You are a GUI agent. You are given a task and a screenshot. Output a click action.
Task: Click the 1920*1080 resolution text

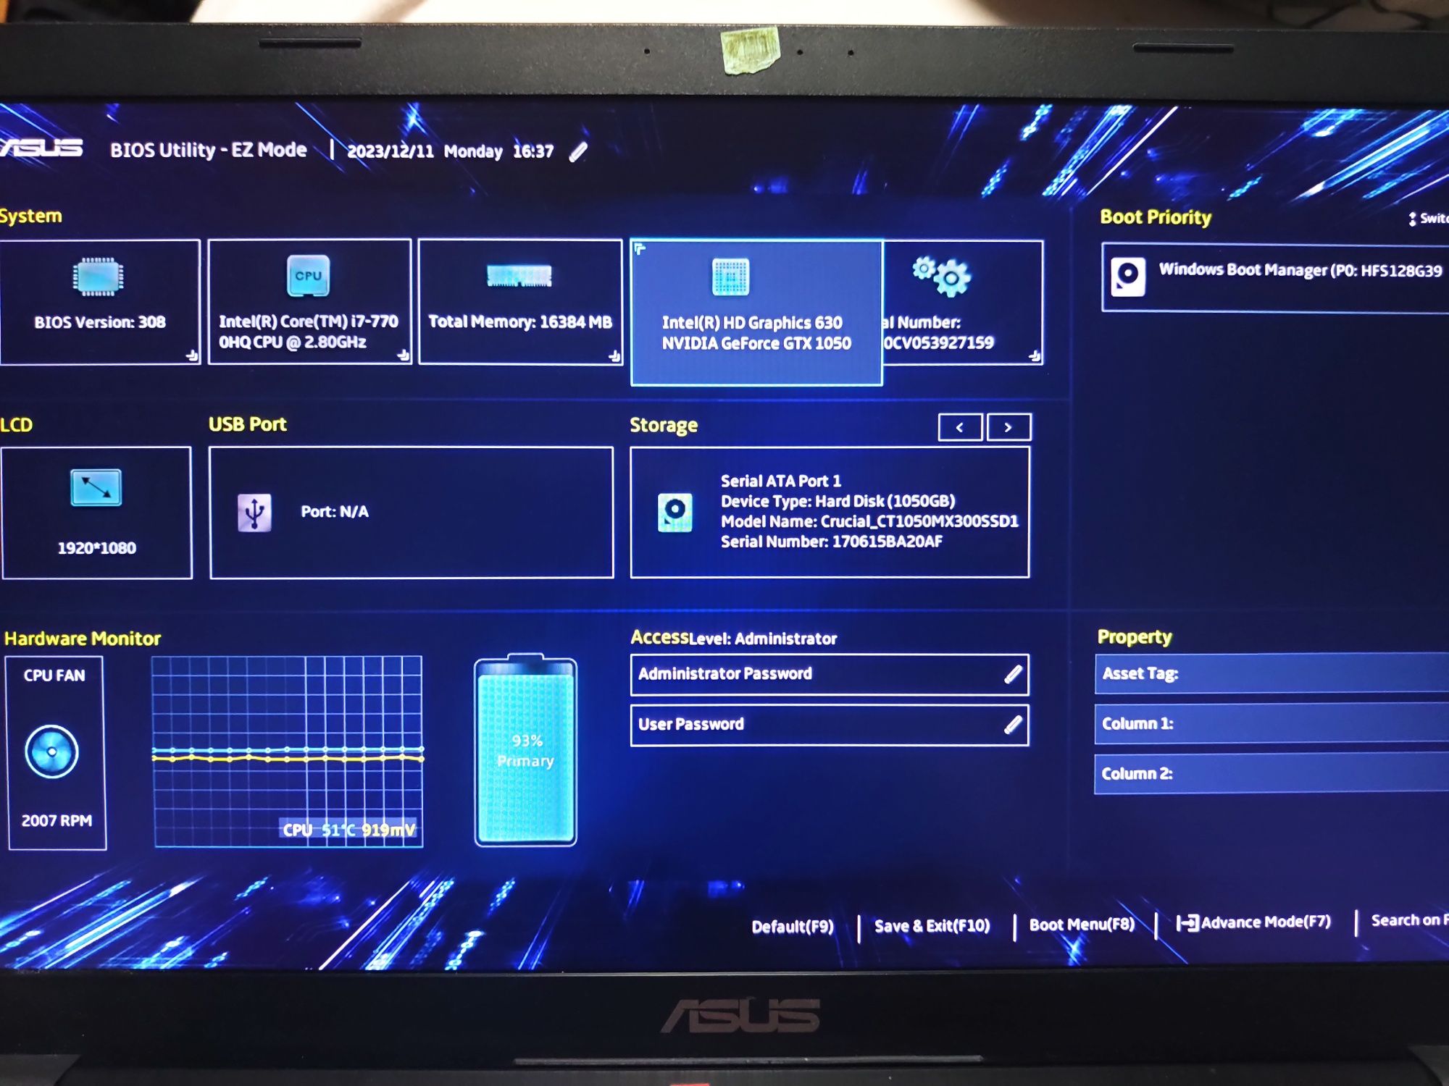point(97,548)
